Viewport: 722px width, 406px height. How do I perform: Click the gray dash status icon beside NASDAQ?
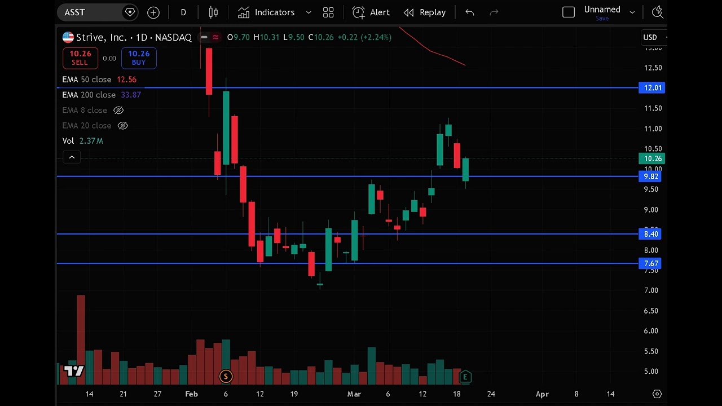click(x=204, y=37)
